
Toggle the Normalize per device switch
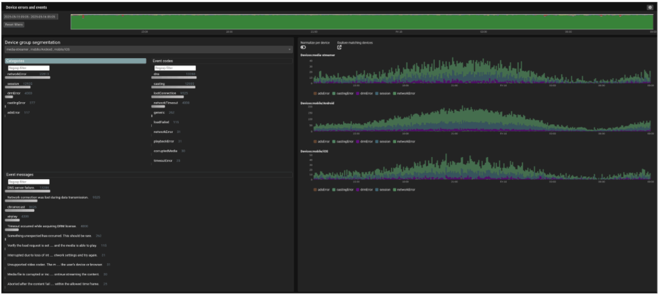click(x=304, y=47)
